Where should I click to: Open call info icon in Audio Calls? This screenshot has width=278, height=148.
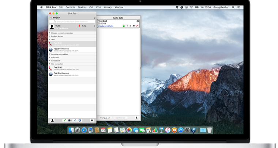[138, 21]
